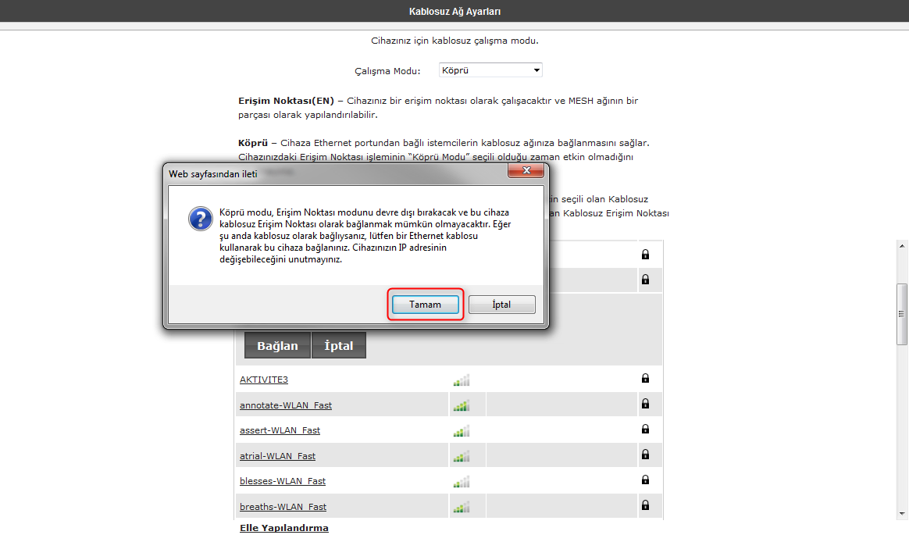Open Elle Yapılandırma manual configuration link
This screenshot has height=542, width=909.
tap(283, 528)
